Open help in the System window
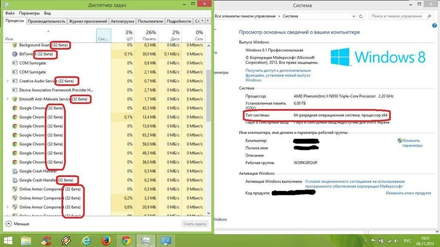 (x=434, y=25)
